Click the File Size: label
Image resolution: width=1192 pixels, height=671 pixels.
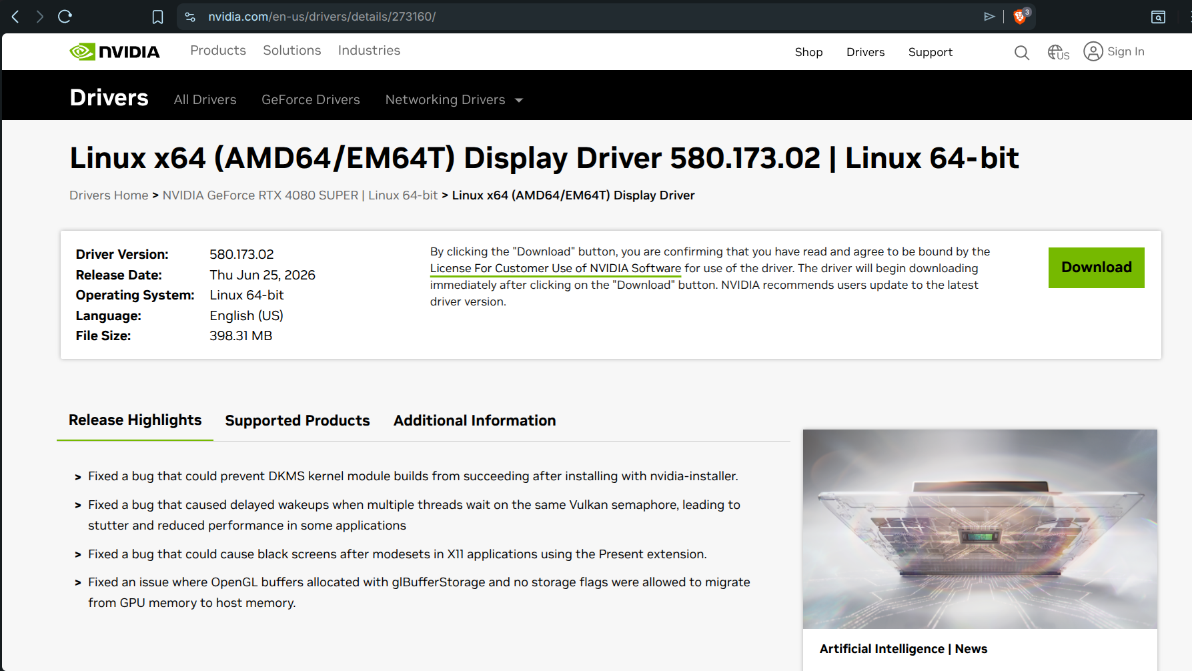103,335
